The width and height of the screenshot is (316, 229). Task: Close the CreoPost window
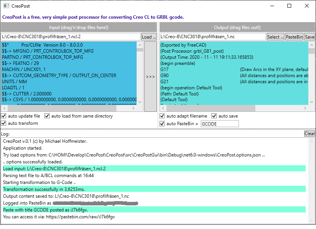307,6
